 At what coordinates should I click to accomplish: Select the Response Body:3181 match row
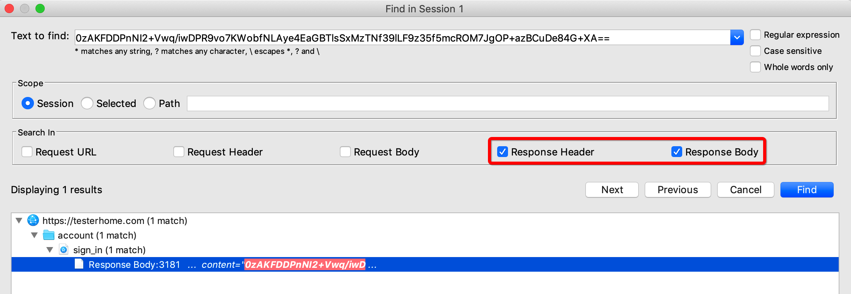(x=231, y=265)
